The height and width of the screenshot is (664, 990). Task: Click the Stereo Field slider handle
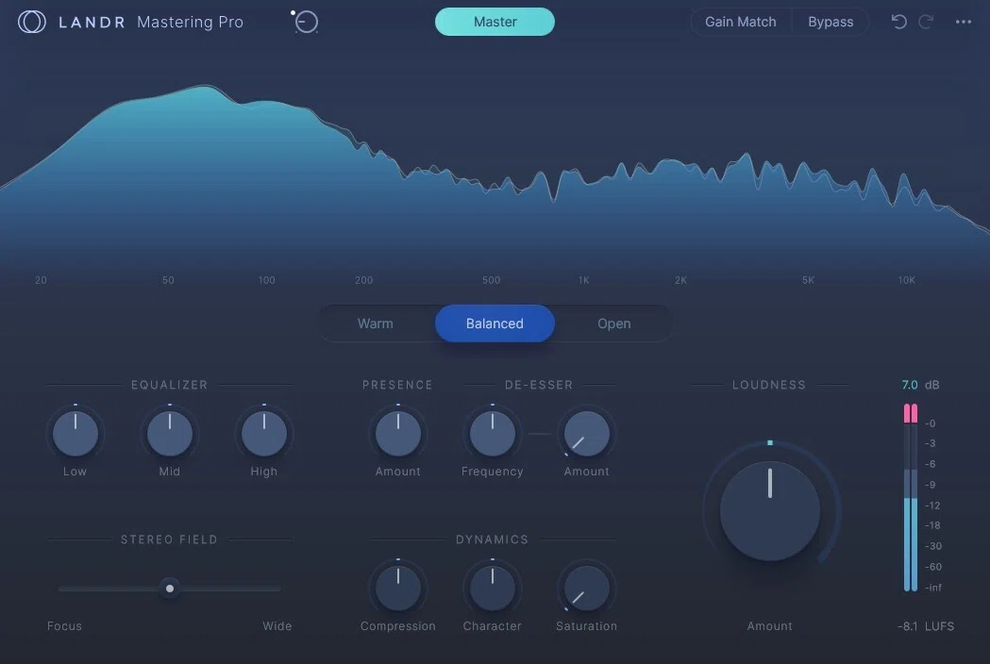(170, 589)
